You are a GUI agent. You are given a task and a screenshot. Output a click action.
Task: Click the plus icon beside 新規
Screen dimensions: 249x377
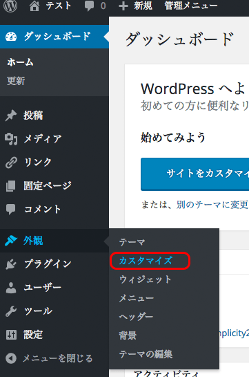[123, 6]
